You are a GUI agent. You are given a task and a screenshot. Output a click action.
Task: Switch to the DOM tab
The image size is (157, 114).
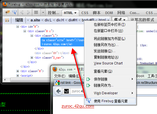click(x=109, y=13)
